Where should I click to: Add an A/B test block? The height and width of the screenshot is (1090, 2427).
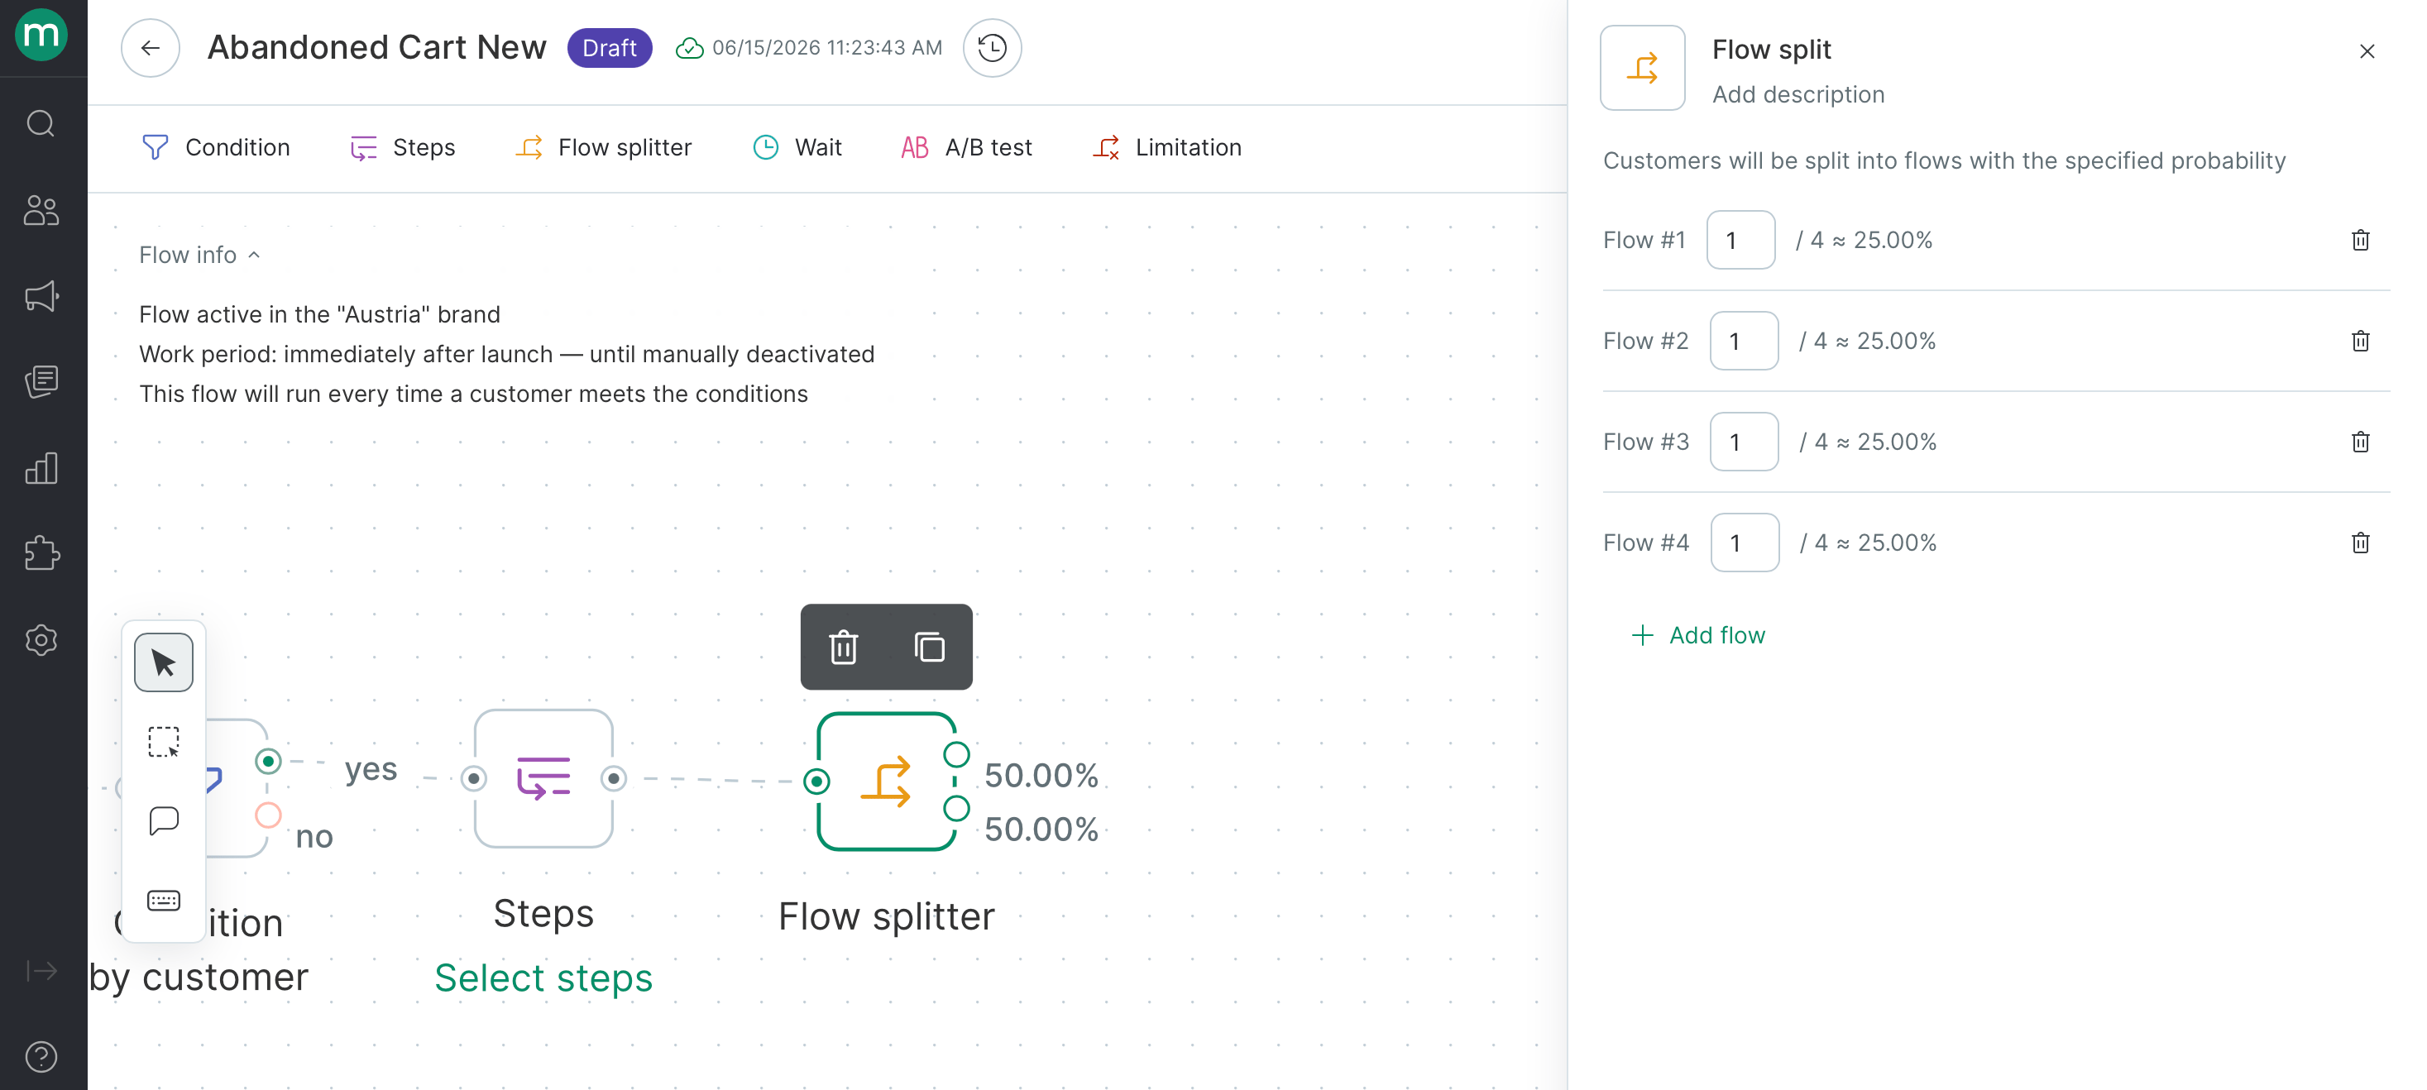(965, 148)
